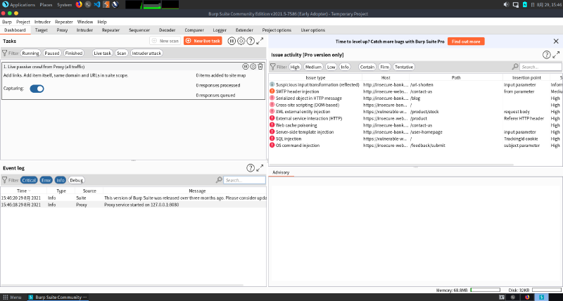
Task: Switch to the Decoder tab
Action: coord(167,30)
